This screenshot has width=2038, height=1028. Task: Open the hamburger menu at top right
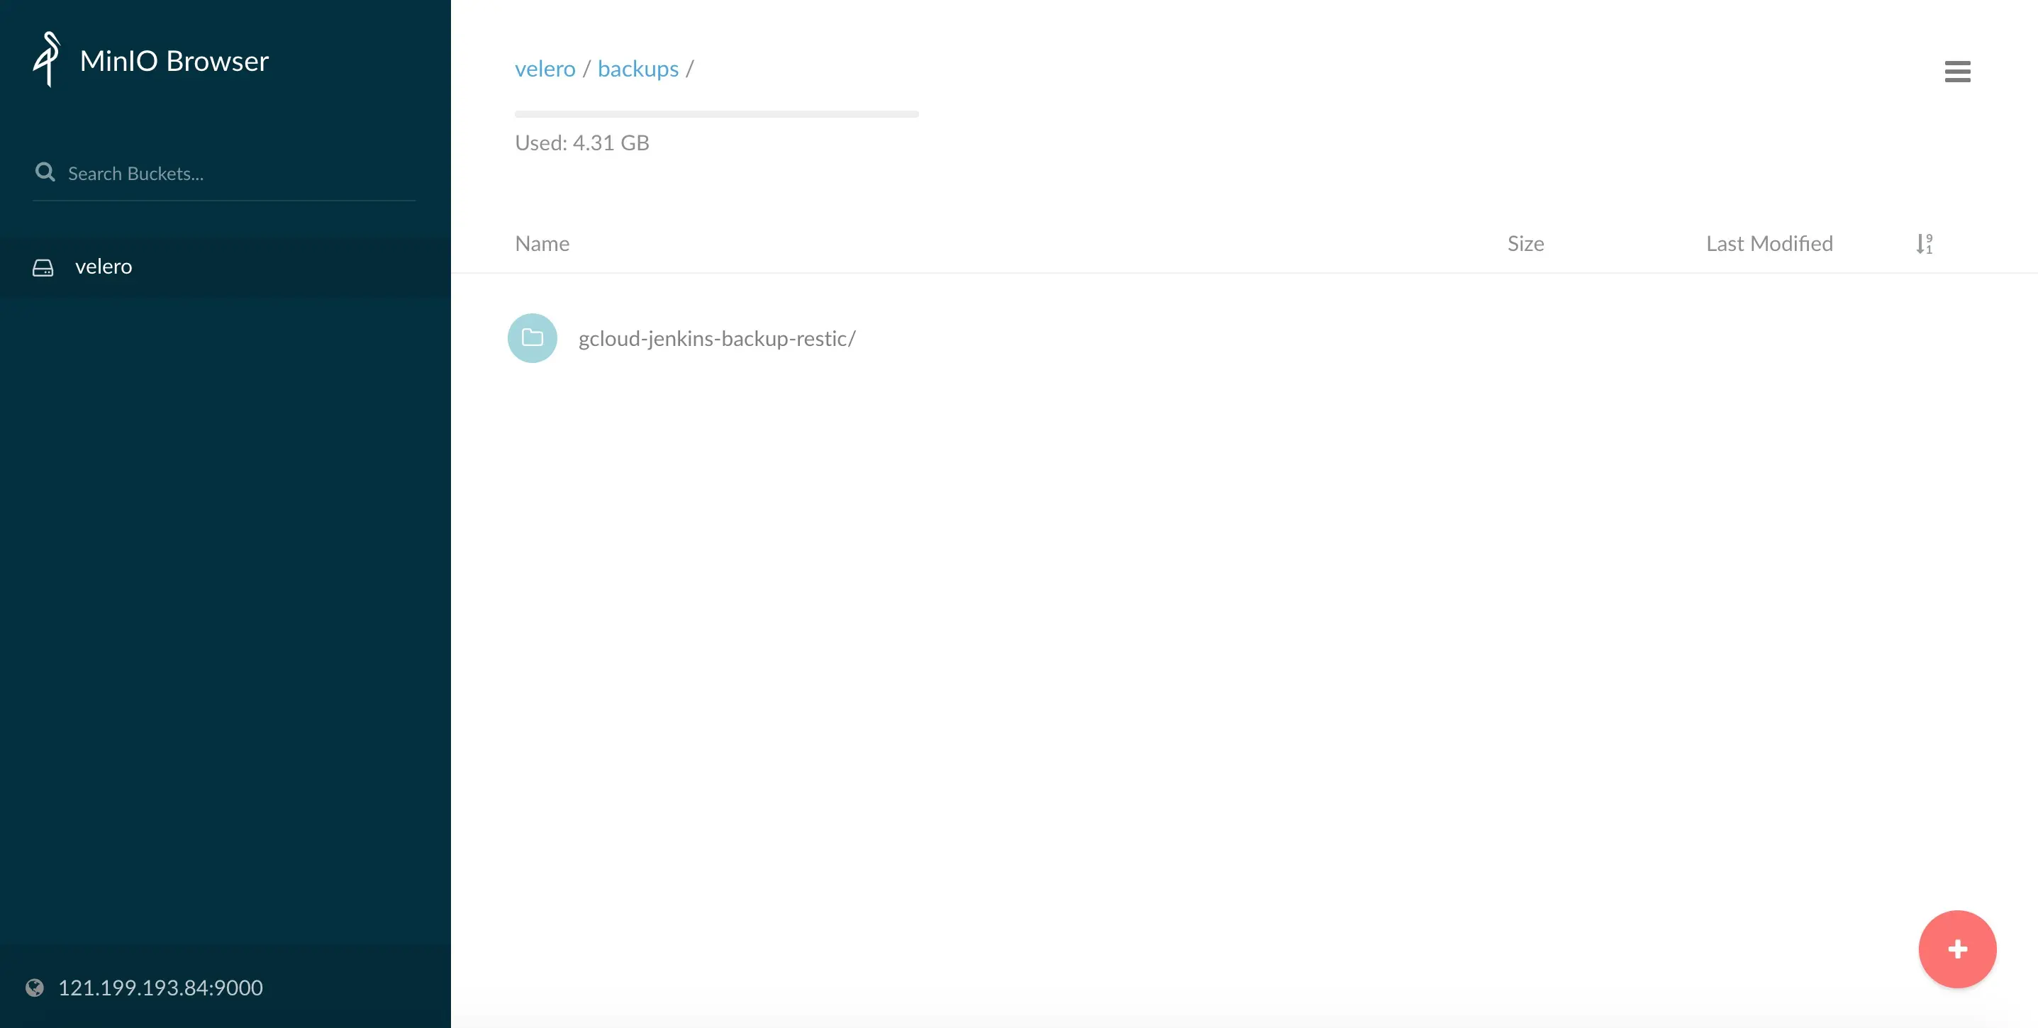(x=1956, y=71)
